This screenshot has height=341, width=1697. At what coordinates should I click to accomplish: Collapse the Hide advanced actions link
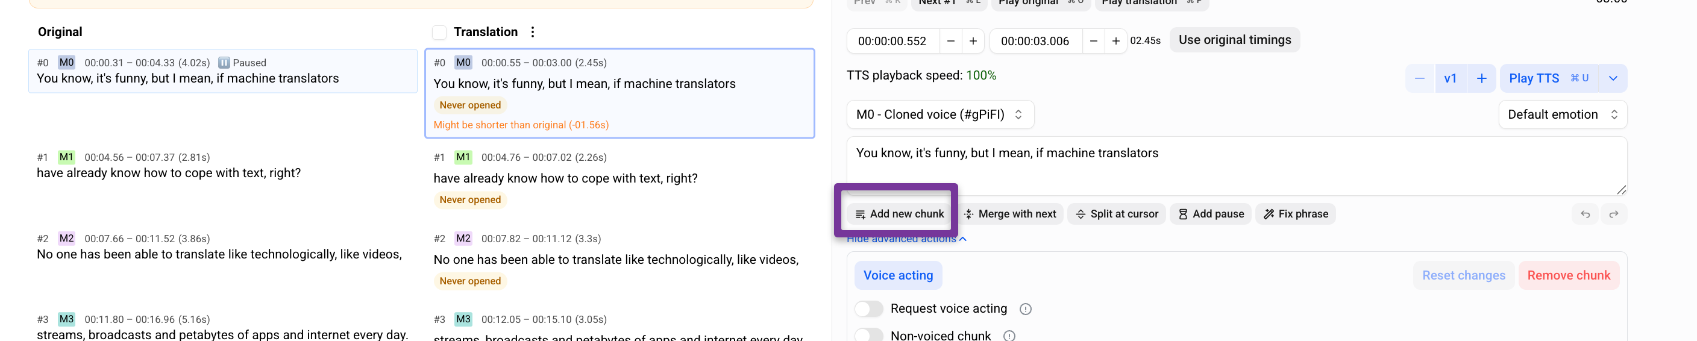coord(906,239)
